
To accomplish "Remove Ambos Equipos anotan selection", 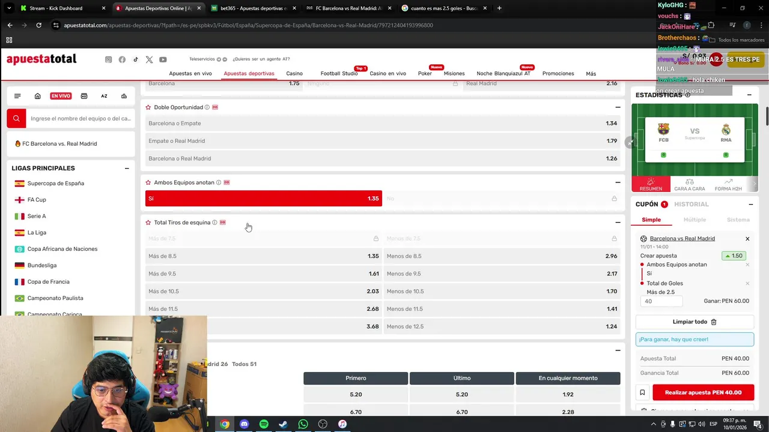I will (x=747, y=265).
